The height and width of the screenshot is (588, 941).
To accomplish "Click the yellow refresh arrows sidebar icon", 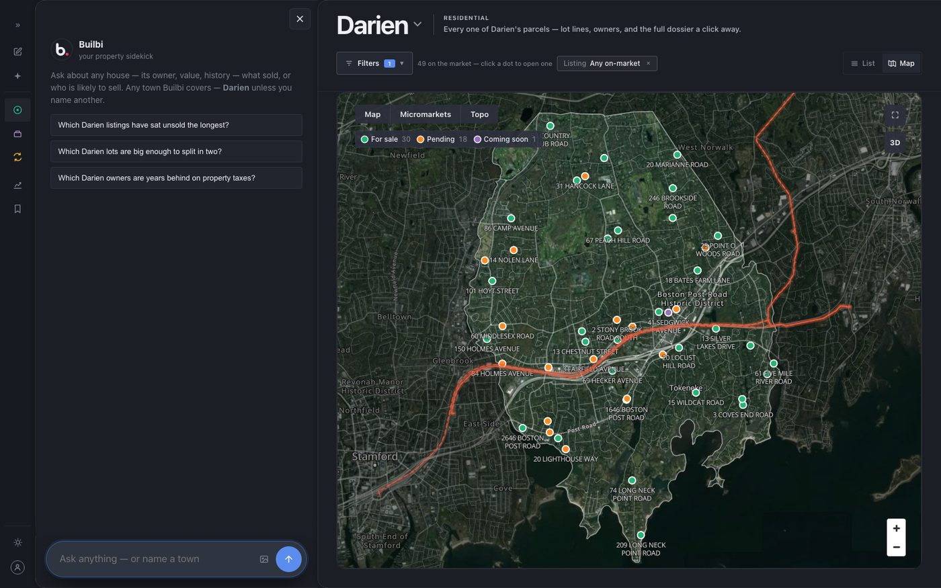I will [17, 157].
